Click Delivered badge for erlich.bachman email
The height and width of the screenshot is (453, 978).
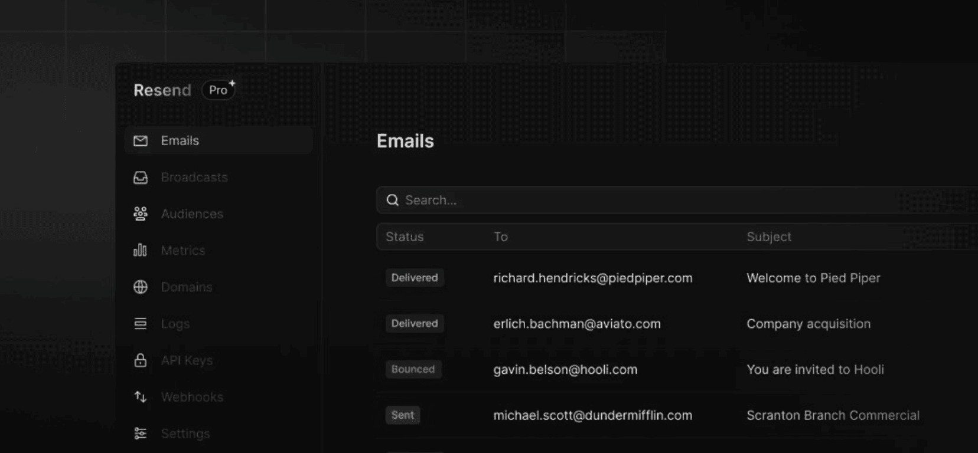tap(415, 323)
